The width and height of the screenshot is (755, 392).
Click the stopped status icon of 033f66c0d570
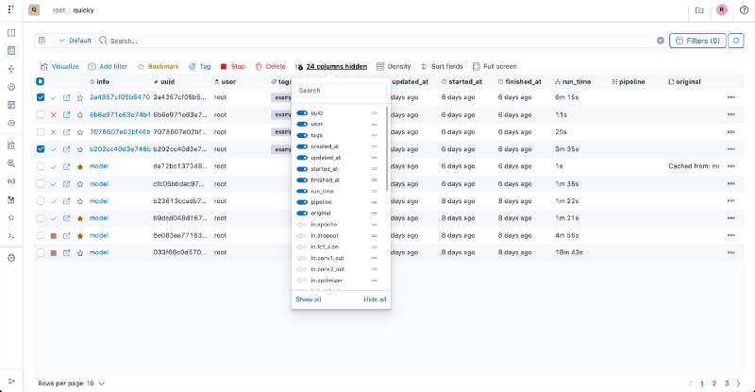tap(54, 252)
